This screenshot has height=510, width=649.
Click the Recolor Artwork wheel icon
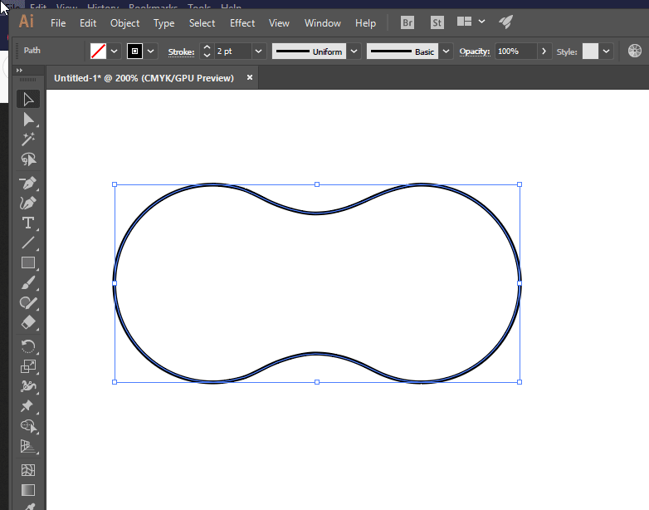pos(635,51)
